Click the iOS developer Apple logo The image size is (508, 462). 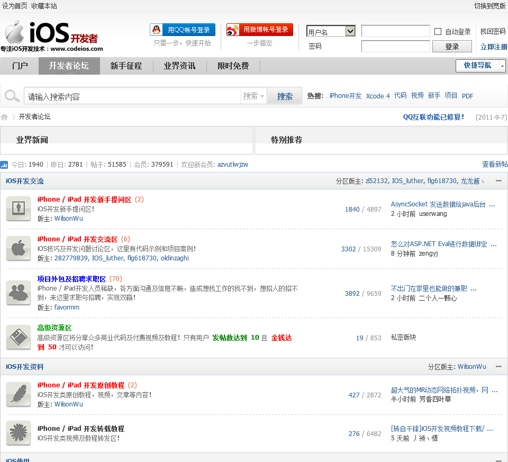(52, 35)
